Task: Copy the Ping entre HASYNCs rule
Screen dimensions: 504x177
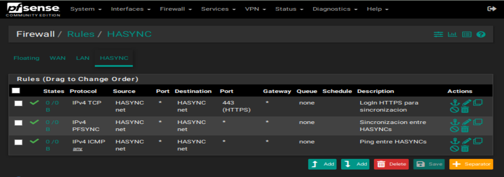Action: click(478, 141)
